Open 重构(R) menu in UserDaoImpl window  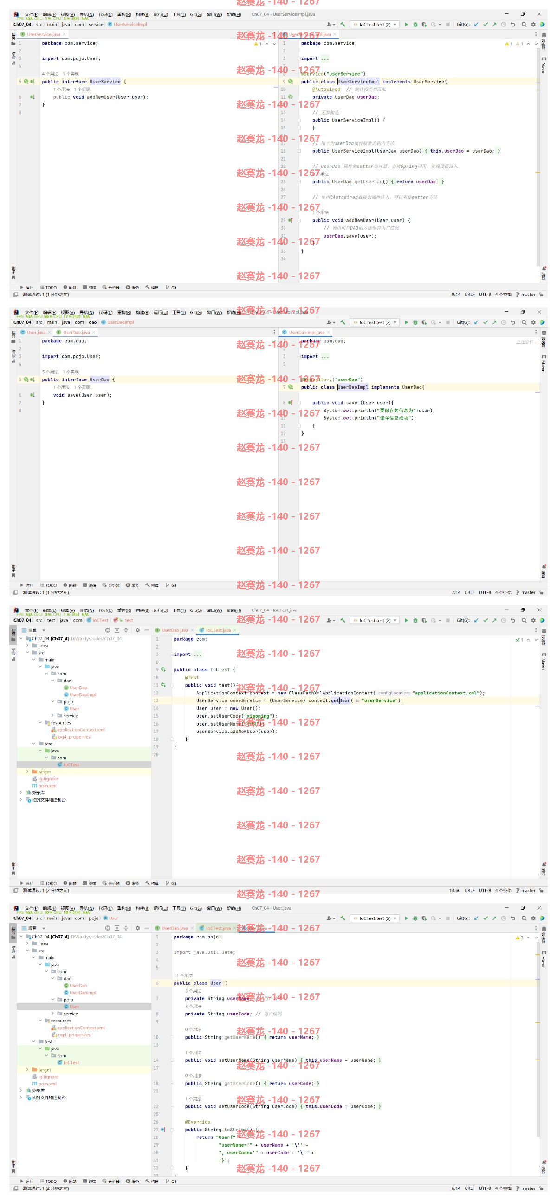[123, 312]
